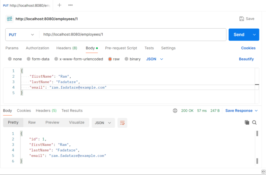Click the request body "email" line

68,87
